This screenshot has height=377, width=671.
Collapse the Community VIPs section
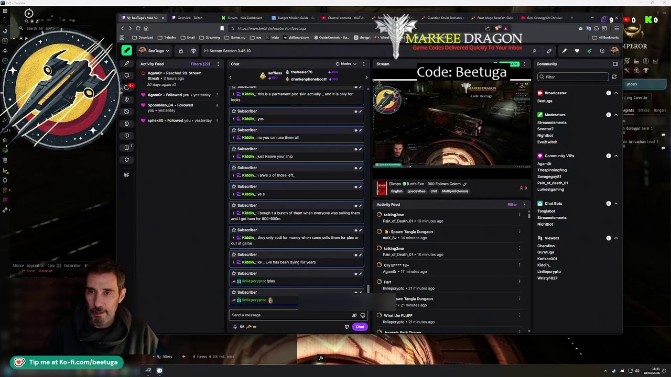point(616,156)
